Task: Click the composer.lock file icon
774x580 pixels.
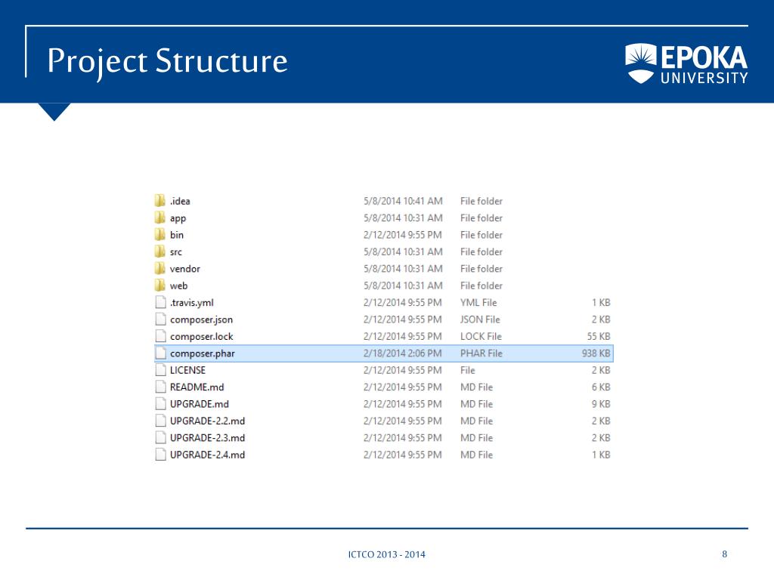Action: click(160, 336)
